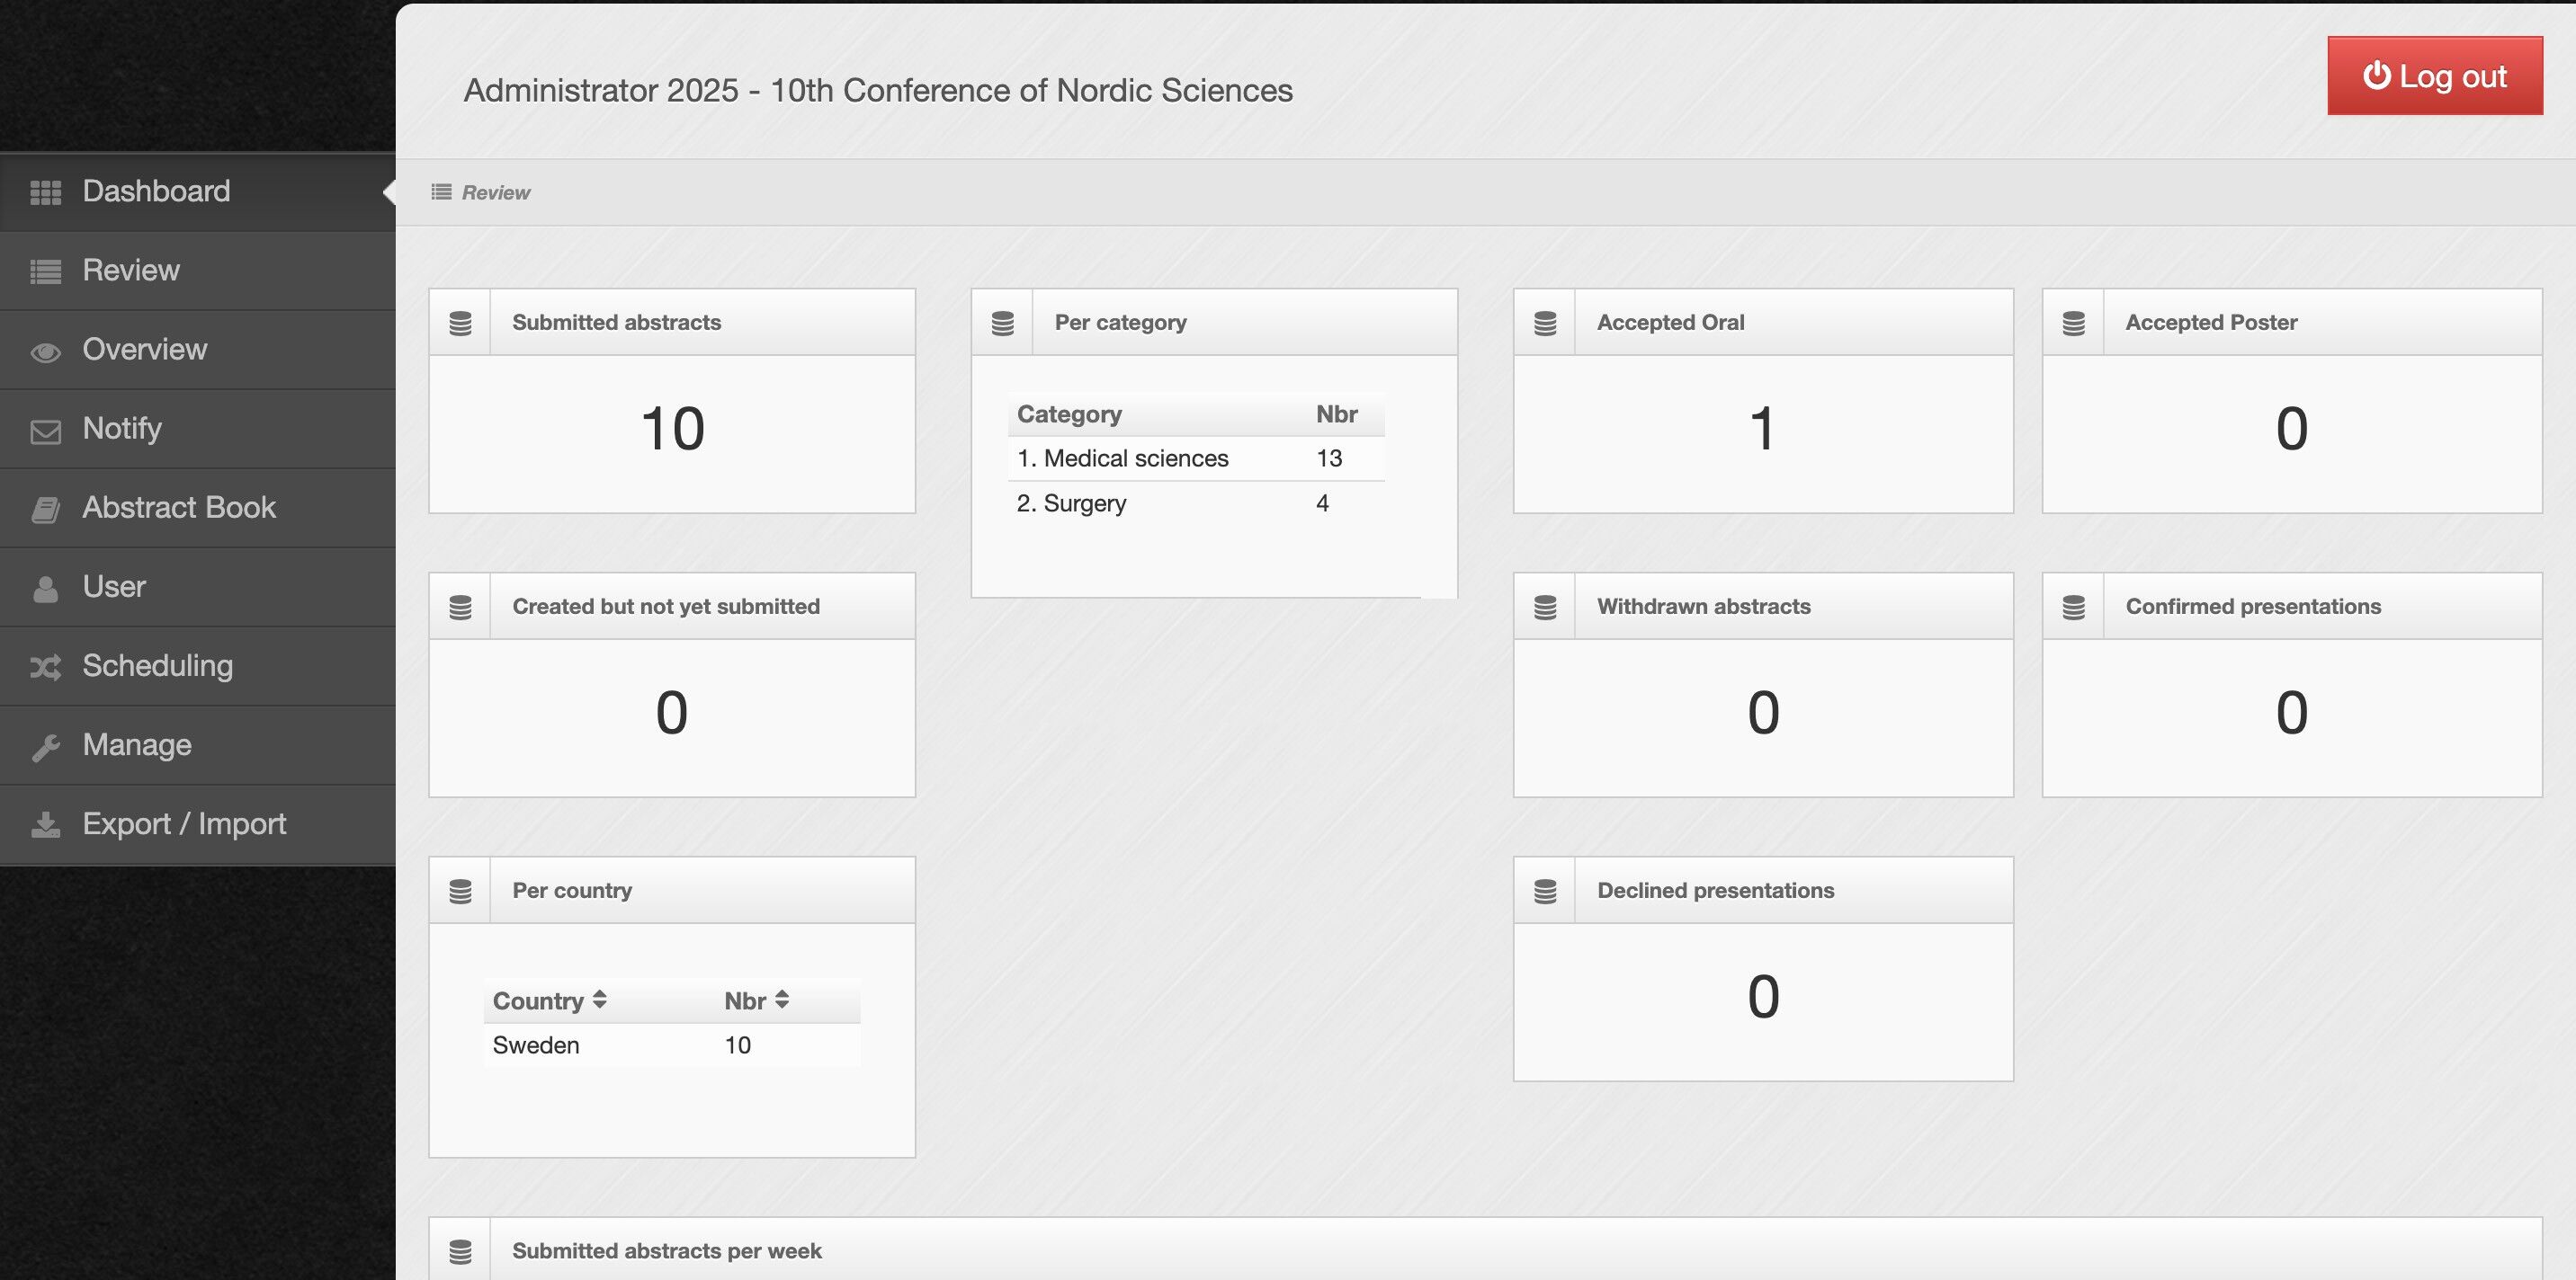Click the wrench icon beside Manage

pos(45,746)
